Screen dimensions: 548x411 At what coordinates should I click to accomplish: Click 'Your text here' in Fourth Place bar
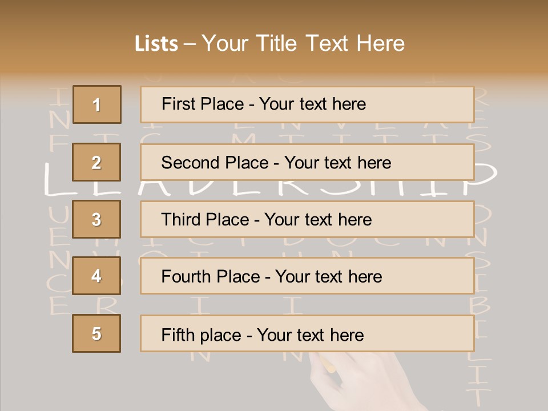click(x=329, y=276)
